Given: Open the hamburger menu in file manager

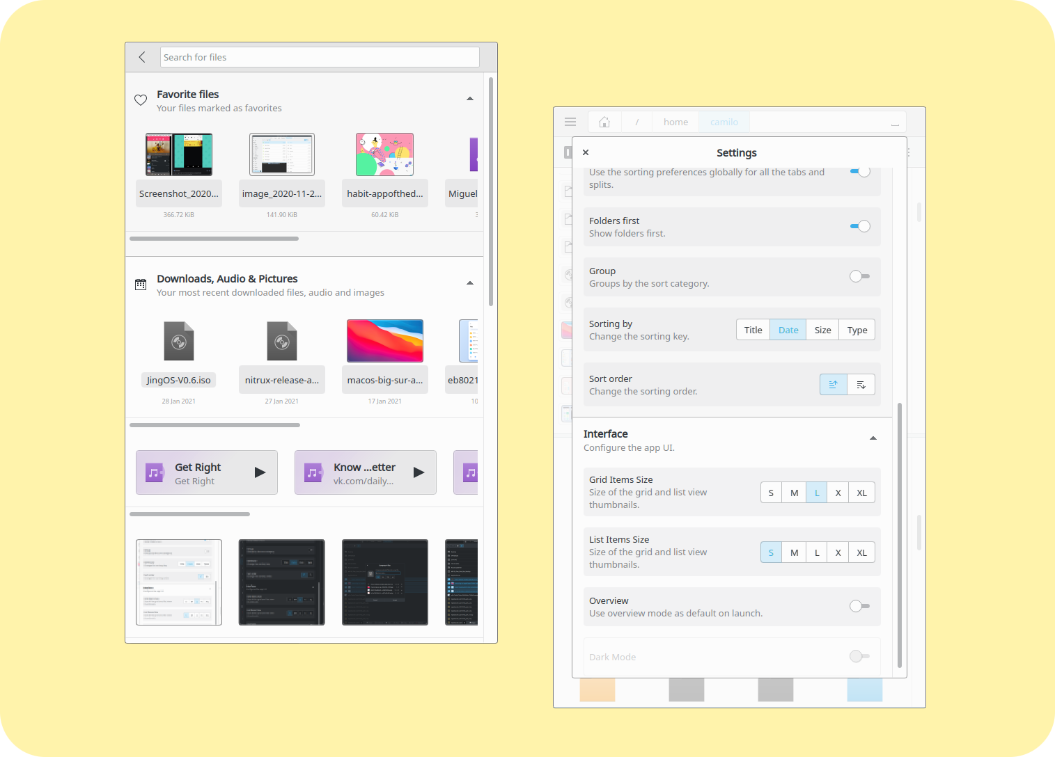Looking at the screenshot, I should tap(570, 122).
